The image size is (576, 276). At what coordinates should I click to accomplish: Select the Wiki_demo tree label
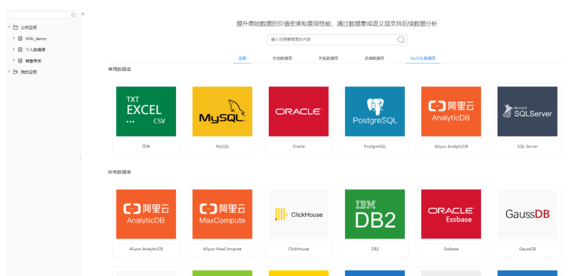36,39
